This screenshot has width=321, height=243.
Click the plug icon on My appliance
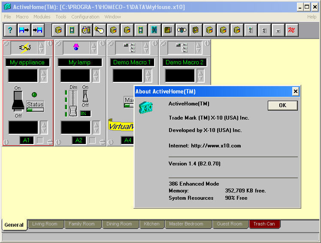click(x=26, y=47)
